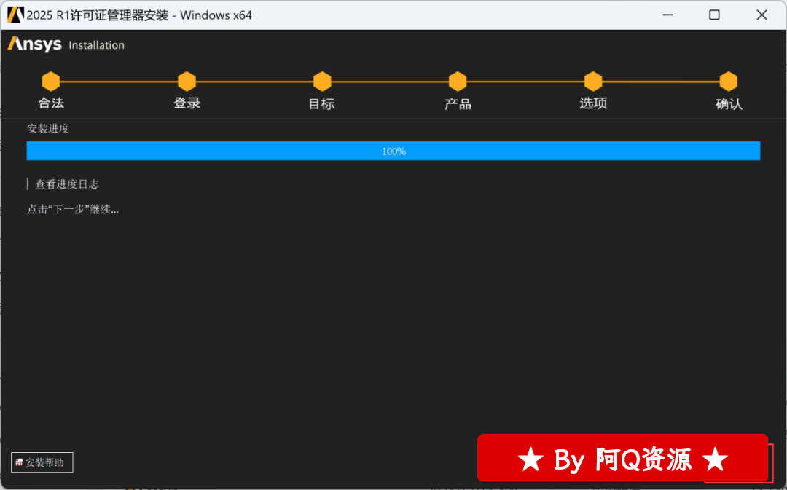
Task: Click the 合法 step hexagon
Action: [x=51, y=82]
